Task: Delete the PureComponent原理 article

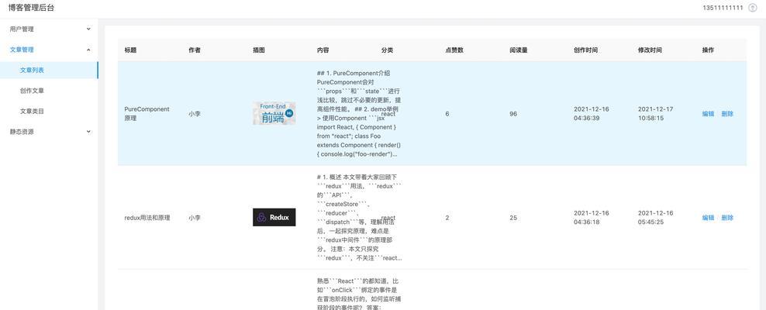Action: [727, 114]
